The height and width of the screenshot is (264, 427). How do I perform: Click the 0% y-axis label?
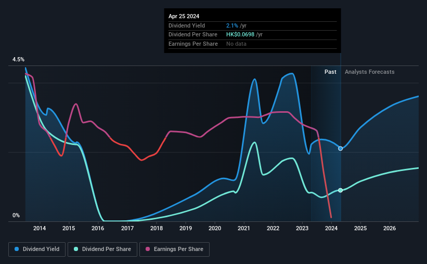16,216
